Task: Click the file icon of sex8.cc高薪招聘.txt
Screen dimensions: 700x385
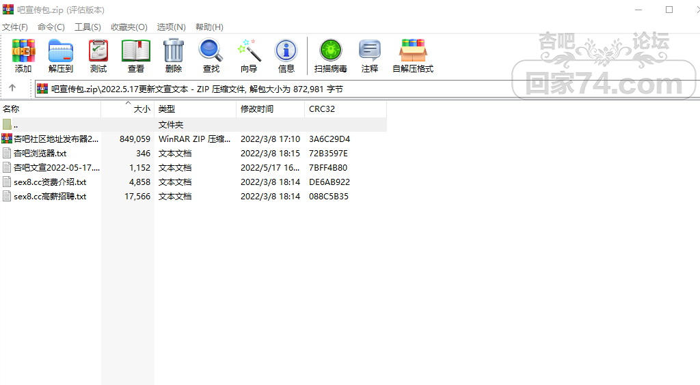Action: pyautogui.click(x=7, y=196)
